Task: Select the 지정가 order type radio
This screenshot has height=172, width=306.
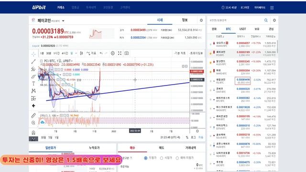Action: coord(146,158)
